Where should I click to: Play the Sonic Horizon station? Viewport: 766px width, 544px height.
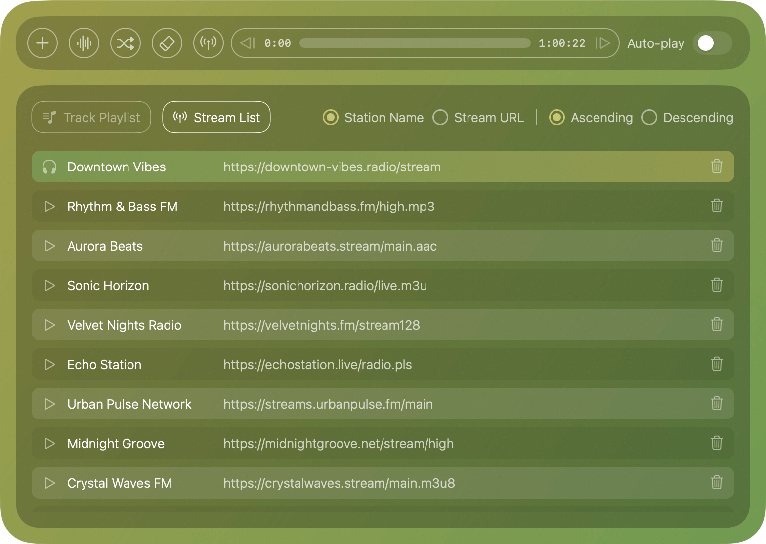click(49, 285)
